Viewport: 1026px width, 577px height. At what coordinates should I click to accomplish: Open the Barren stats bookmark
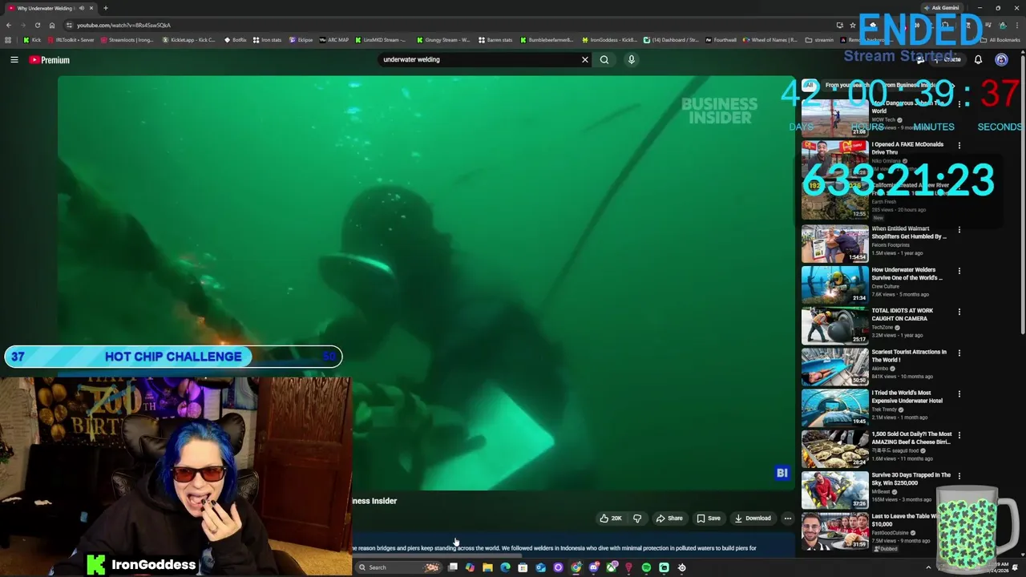click(x=495, y=40)
